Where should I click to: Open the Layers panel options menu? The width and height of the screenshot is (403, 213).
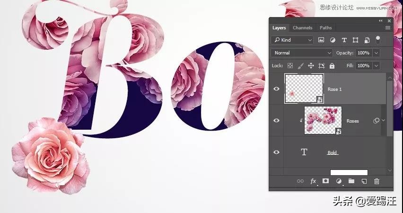[x=388, y=28]
